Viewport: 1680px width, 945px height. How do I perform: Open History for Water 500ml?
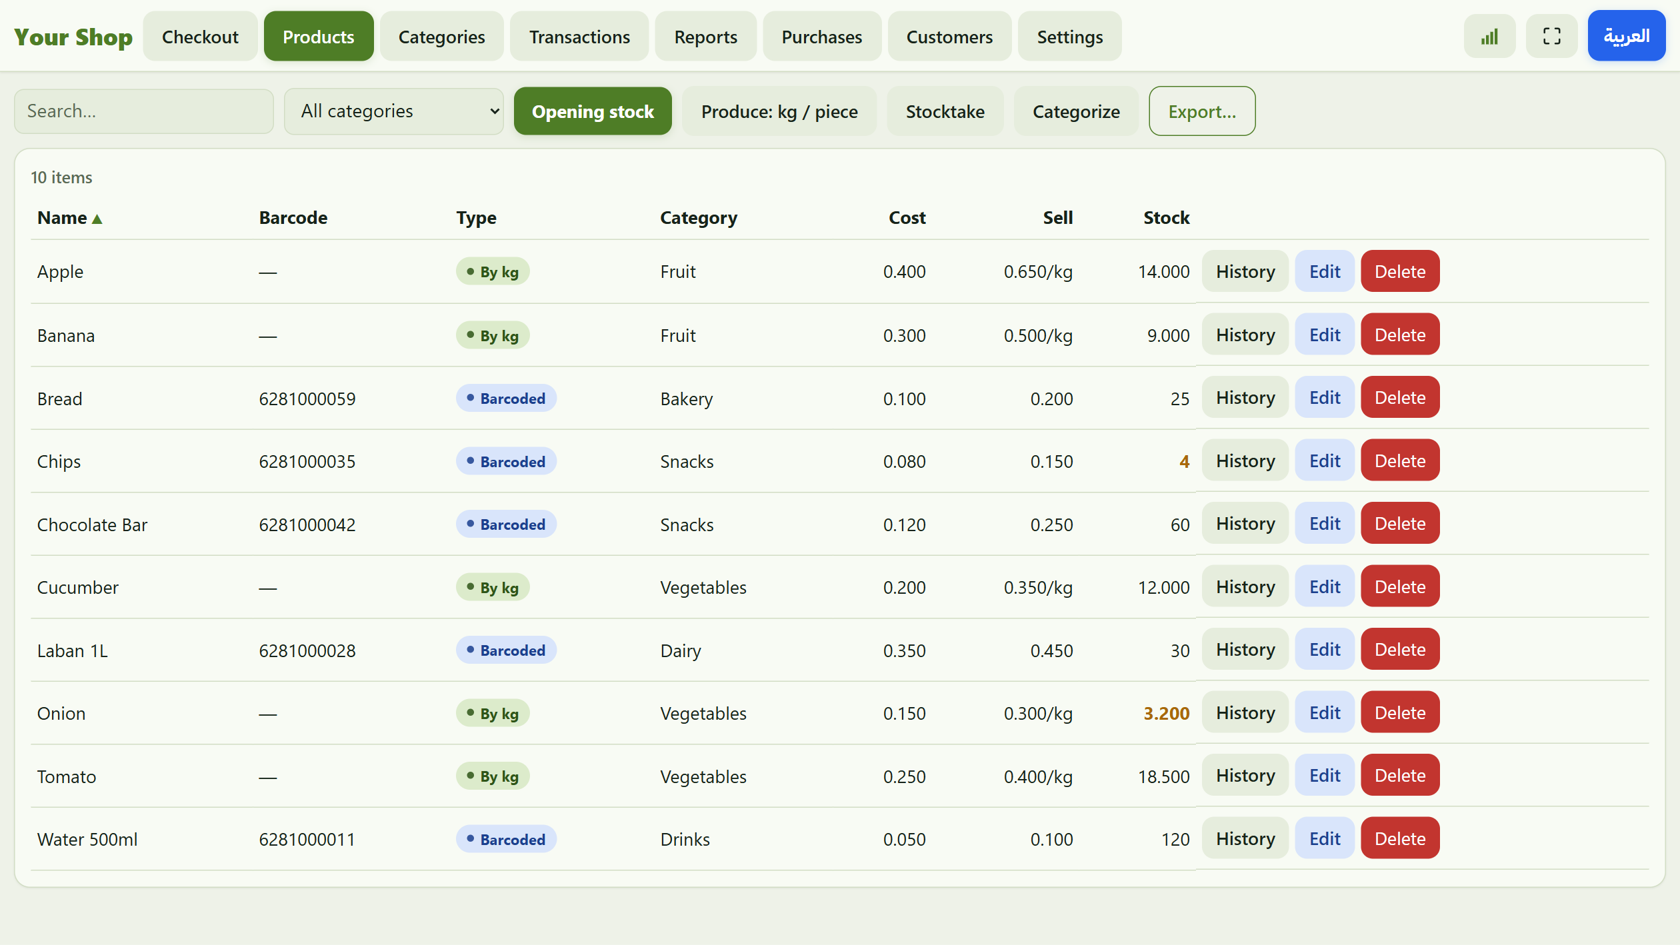point(1245,838)
